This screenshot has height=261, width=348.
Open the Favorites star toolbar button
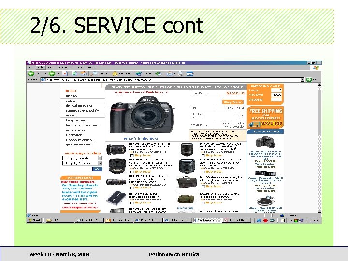tap(122, 73)
